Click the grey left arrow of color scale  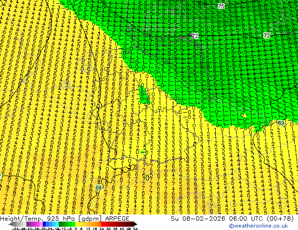tap(11, 224)
